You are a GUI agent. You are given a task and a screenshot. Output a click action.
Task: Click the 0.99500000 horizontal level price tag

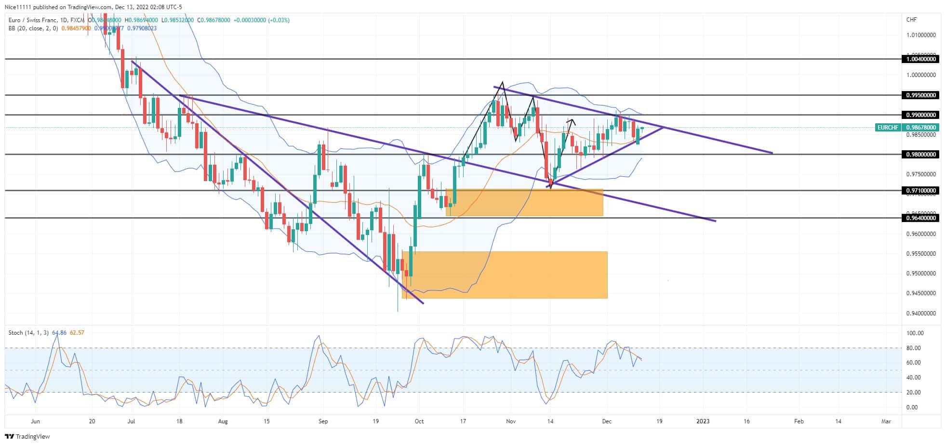[920, 95]
